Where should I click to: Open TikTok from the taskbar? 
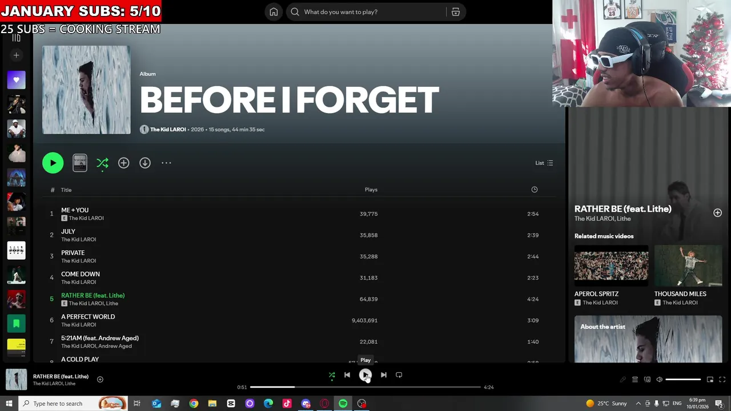pyautogui.click(x=287, y=404)
